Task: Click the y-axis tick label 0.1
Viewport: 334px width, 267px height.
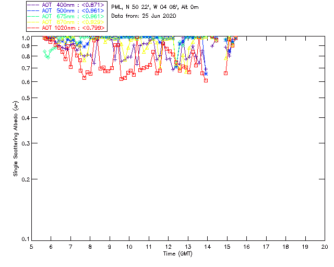Action: 24,239
